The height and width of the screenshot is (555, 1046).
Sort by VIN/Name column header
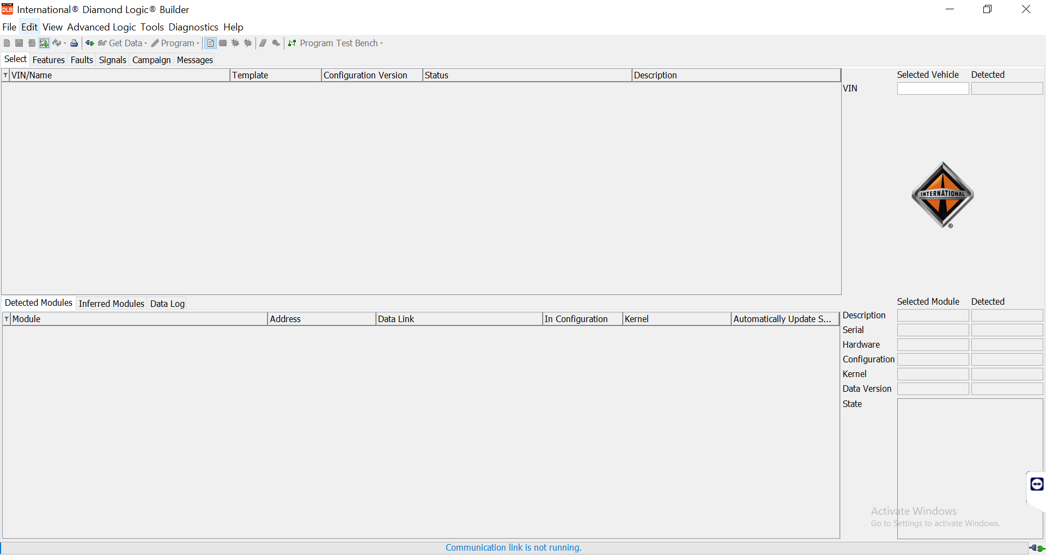[x=120, y=75]
